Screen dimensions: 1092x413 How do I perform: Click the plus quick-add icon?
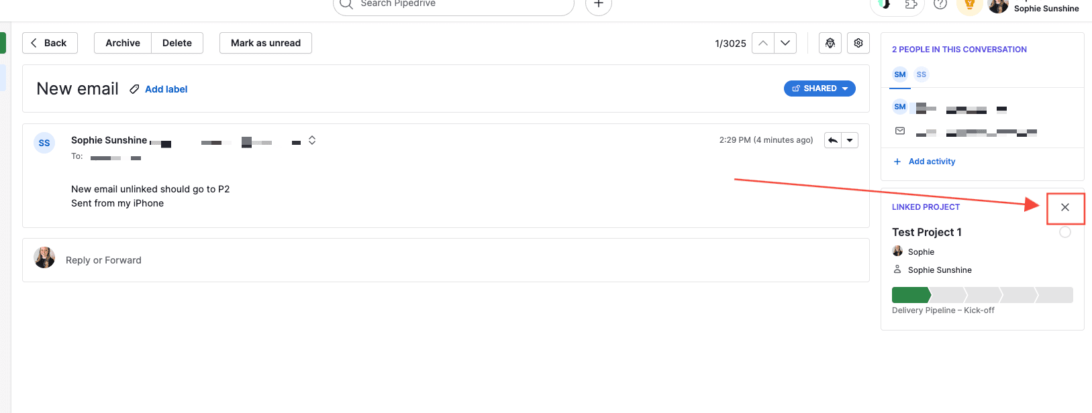pyautogui.click(x=599, y=4)
